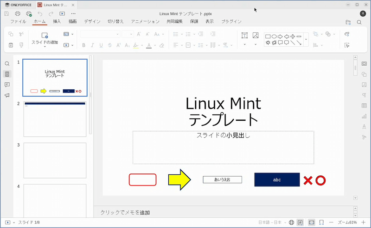Click the Search magnifier at top right
Screen dimensions: 371x228
click(x=359, y=22)
